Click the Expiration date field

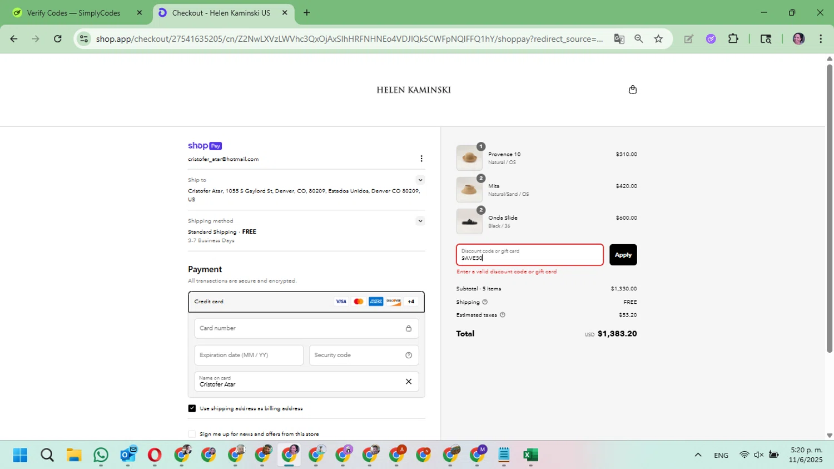click(249, 355)
